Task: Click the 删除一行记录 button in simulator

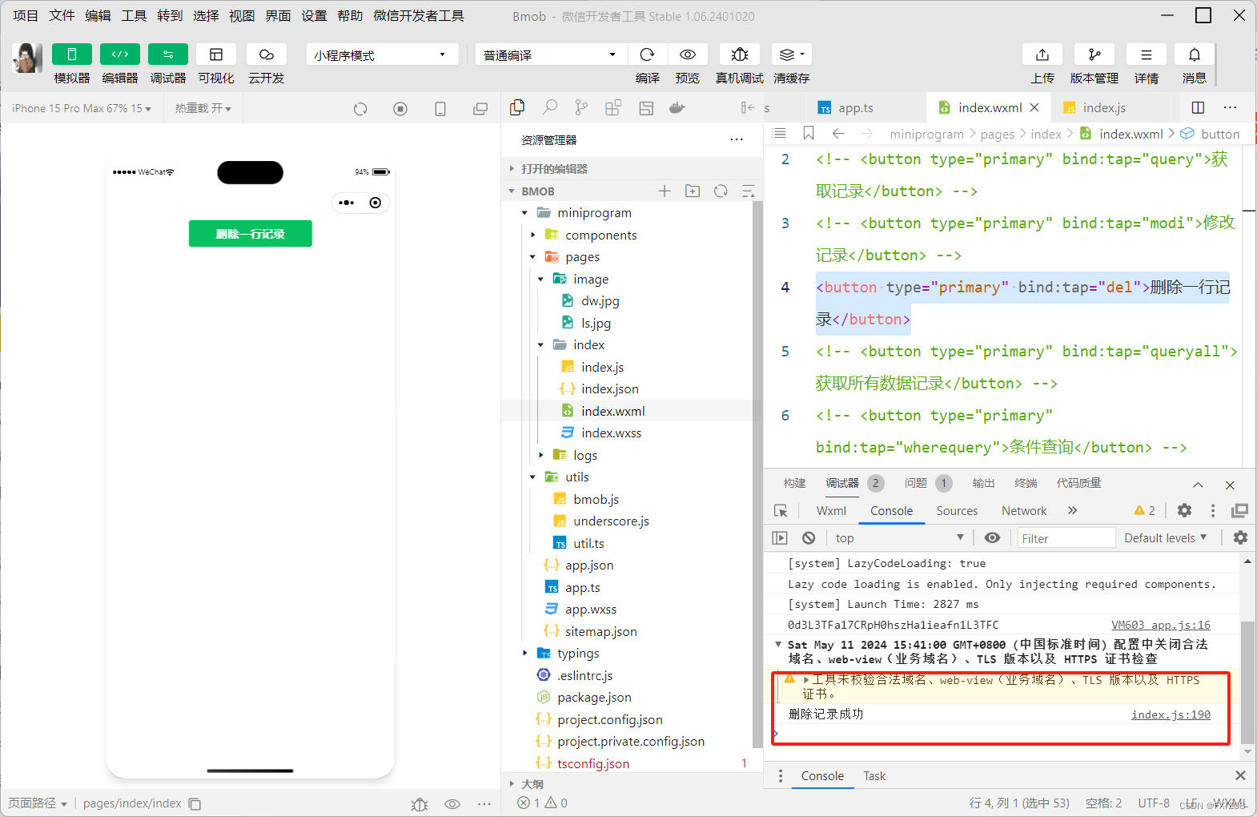Action: coord(251,234)
